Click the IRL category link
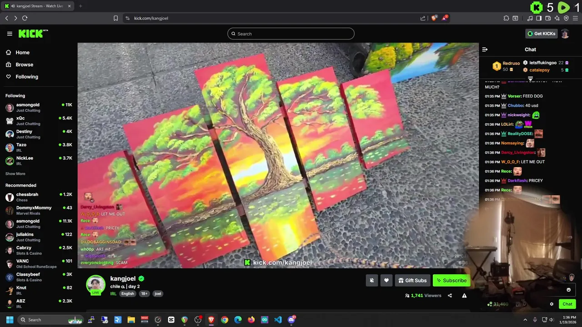This screenshot has width=582, height=327. [113, 294]
